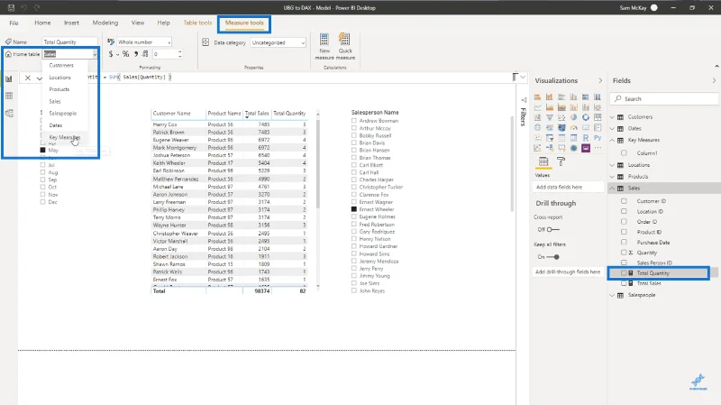Increase decimal places with up stepper

[179, 51]
